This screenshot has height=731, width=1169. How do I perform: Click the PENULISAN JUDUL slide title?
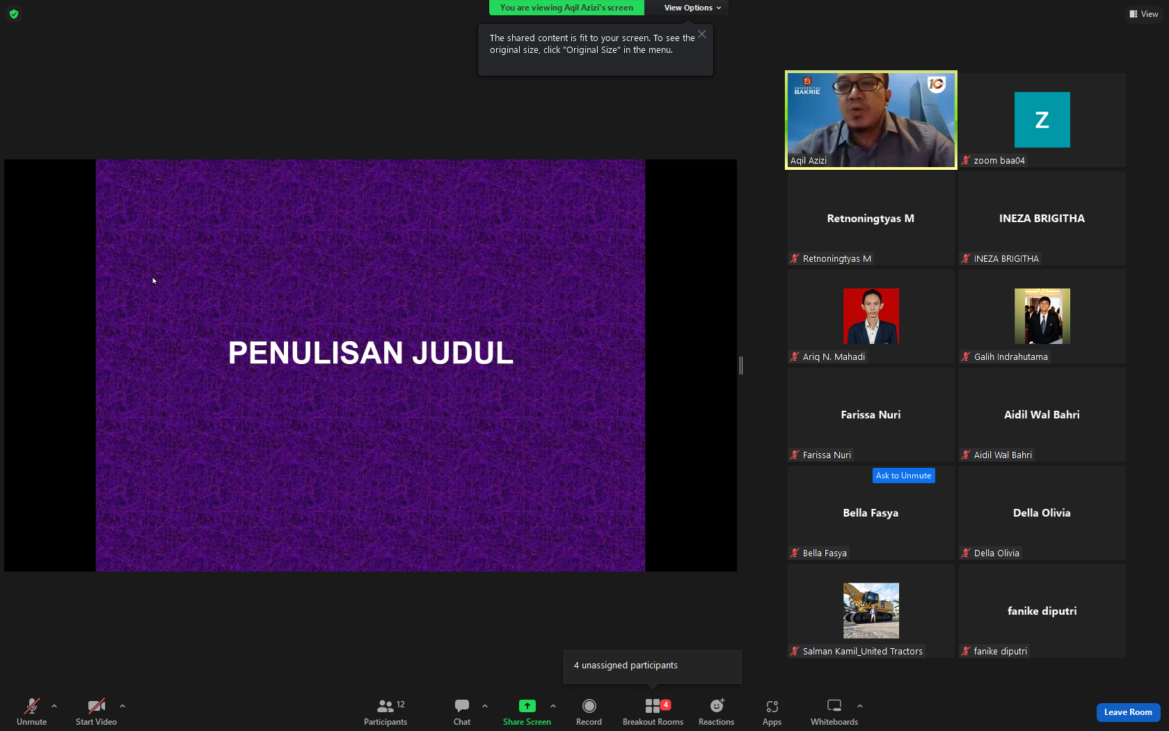[371, 353]
